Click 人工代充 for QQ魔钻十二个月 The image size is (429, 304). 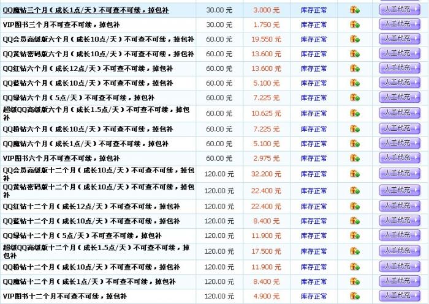400,281
